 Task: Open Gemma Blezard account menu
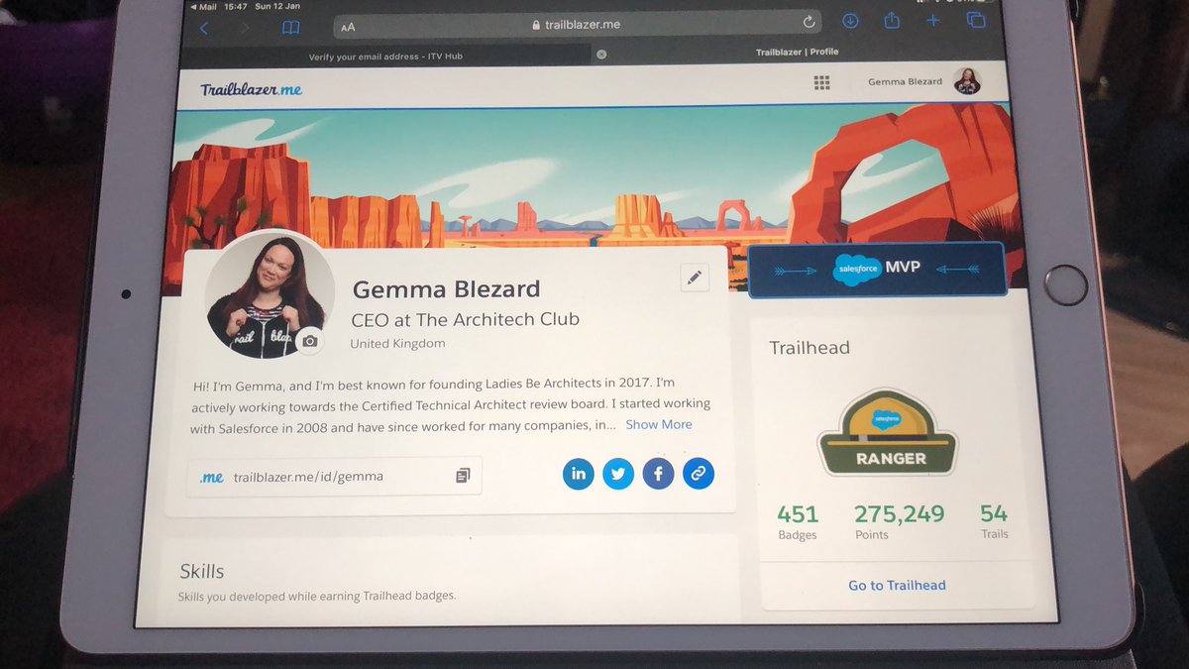[906, 82]
